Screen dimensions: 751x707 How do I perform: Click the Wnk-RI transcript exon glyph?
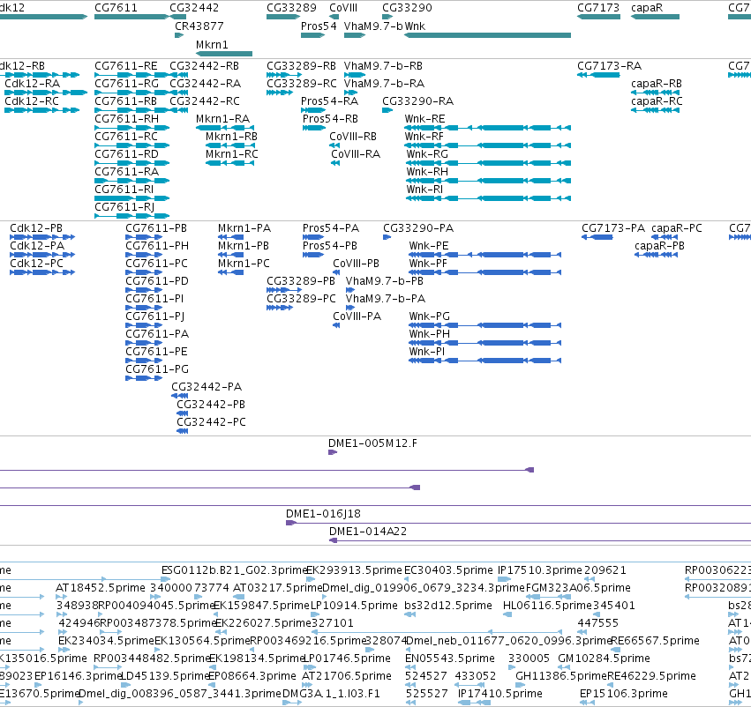[489, 198]
